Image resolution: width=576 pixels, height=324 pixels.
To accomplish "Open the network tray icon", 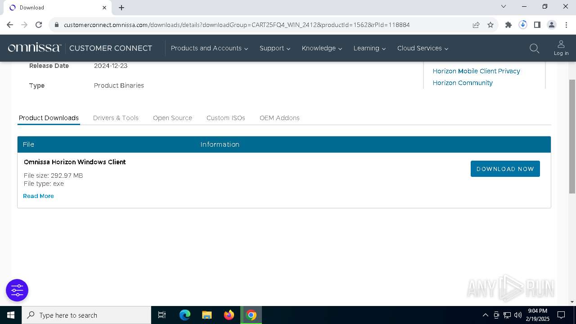I will pos(507,315).
